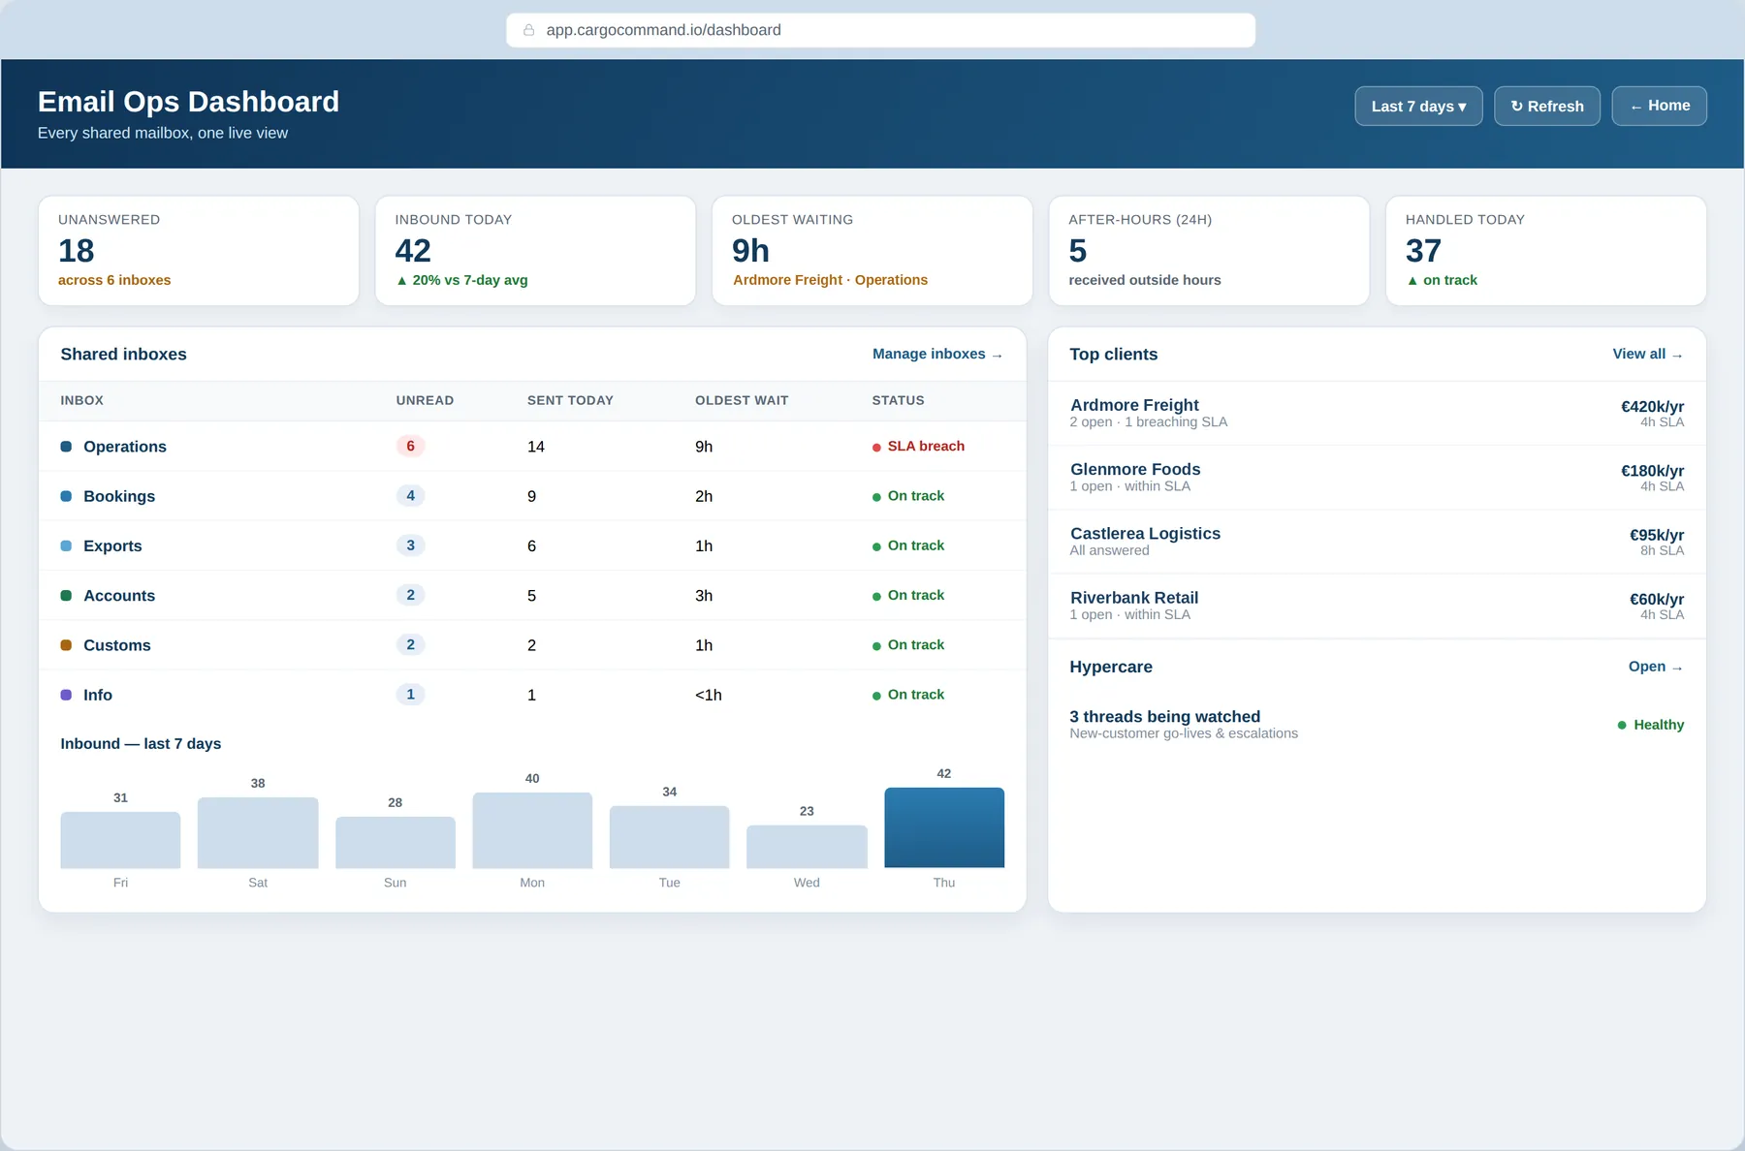Click the €420k/yr value for Ardmore

click(1652, 407)
